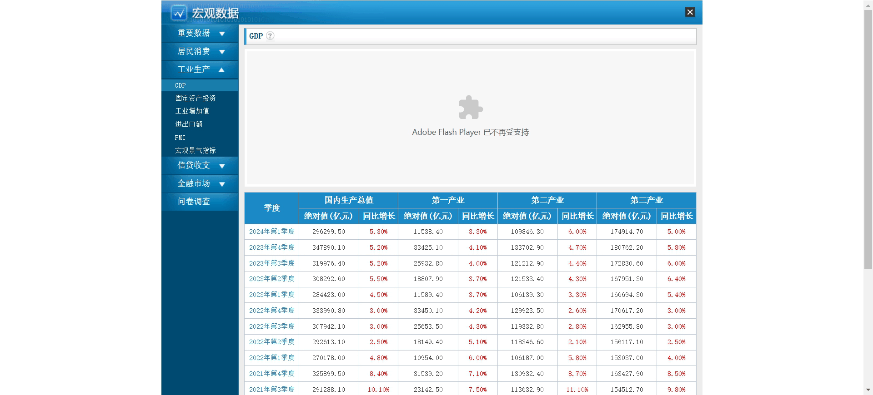
Task: Open the 2024年第1季度 row link
Action: pyautogui.click(x=272, y=232)
